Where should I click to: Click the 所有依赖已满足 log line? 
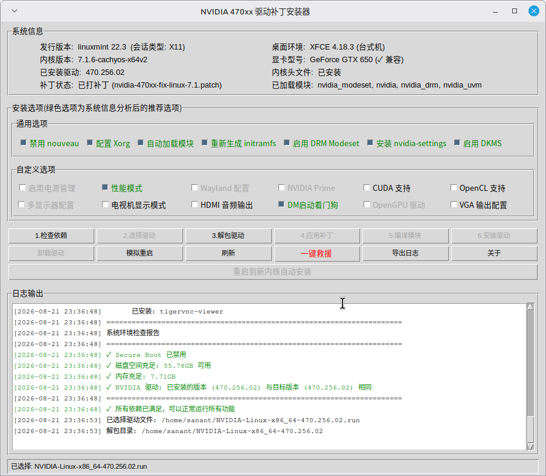pyautogui.click(x=170, y=409)
